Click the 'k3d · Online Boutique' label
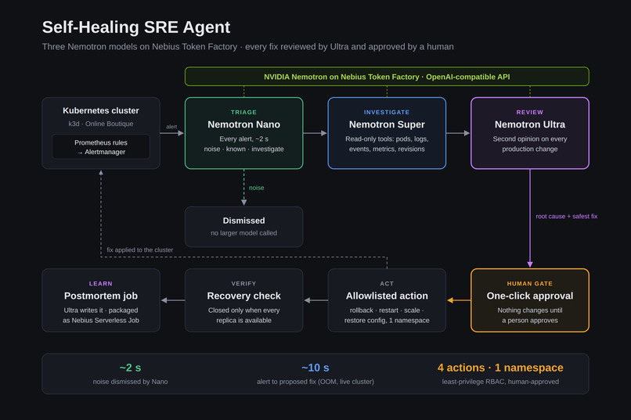 (101, 124)
